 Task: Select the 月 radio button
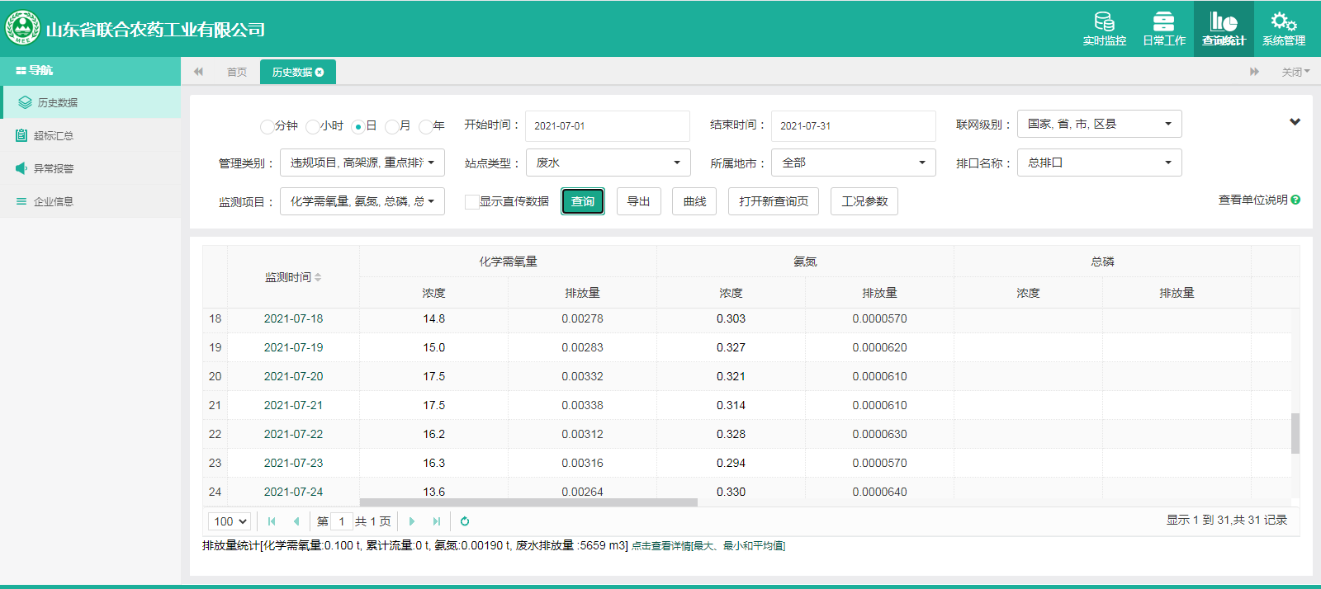(391, 126)
